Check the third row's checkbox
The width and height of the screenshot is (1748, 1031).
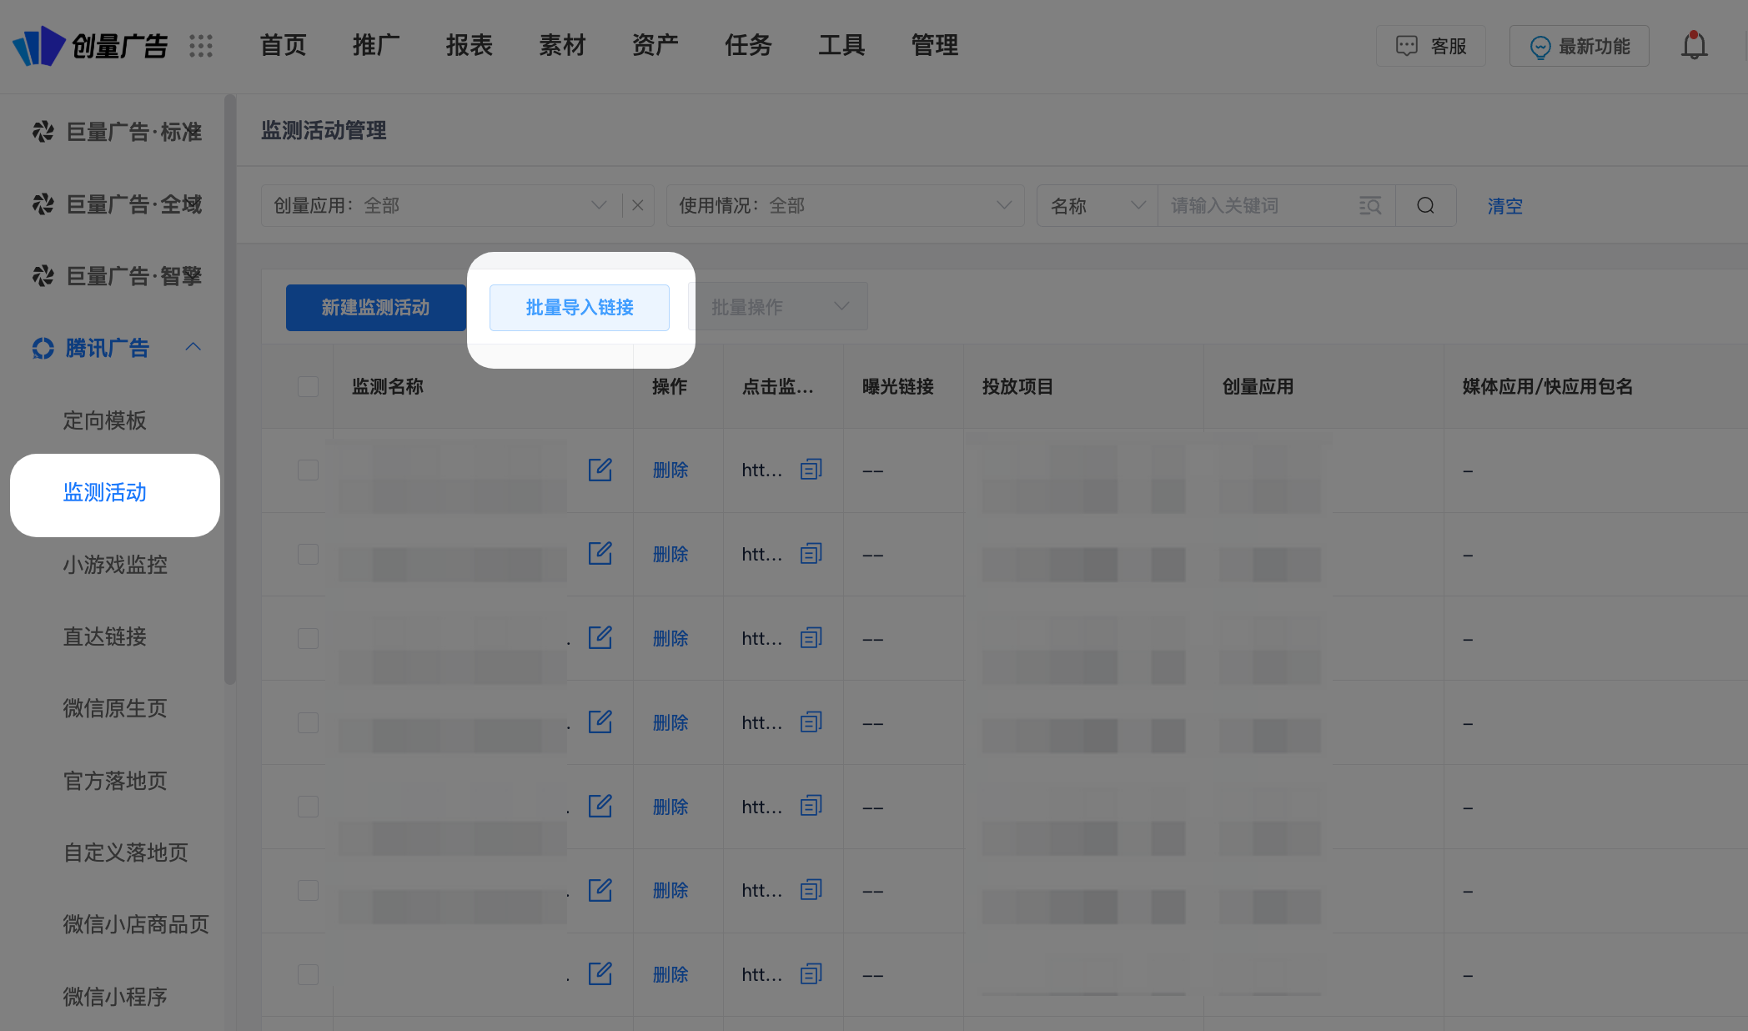click(309, 638)
